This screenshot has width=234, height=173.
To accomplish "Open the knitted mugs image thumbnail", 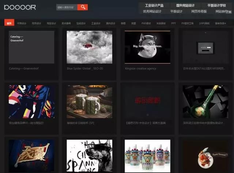I will point(89,102).
